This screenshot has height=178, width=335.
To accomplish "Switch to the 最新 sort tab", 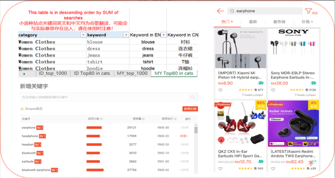I will tap(253, 22).
